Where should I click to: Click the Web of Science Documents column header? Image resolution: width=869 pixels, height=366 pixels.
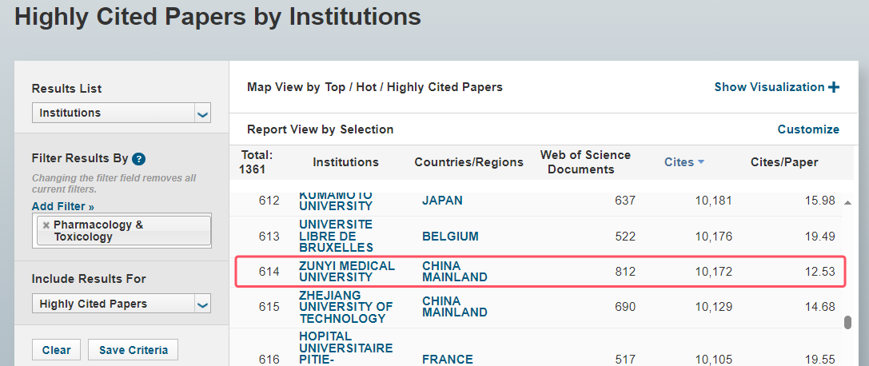coord(585,162)
